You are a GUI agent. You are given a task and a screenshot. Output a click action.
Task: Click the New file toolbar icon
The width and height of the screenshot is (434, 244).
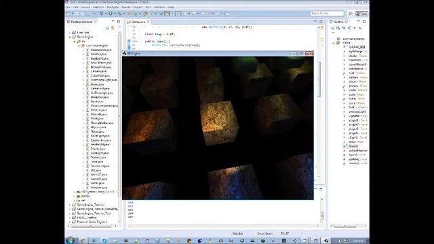tap(68, 14)
